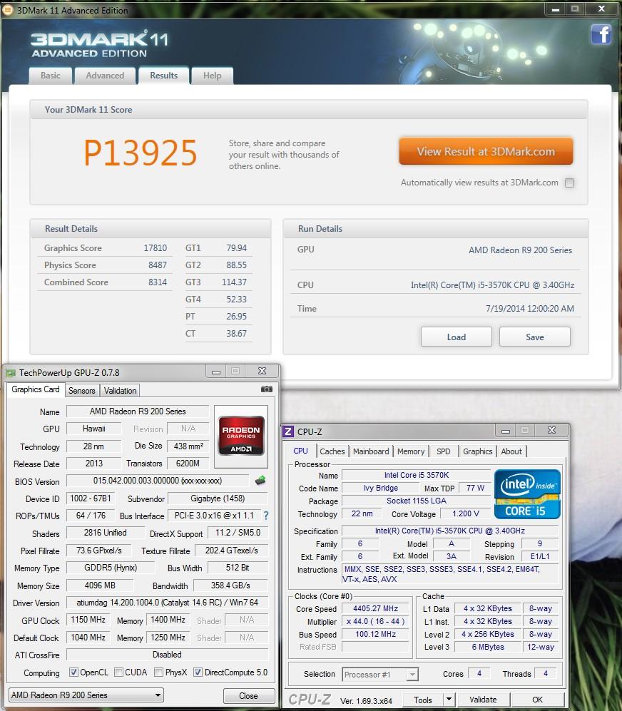Click the BIOS Version field in GPU-Z
Screen dimensions: 622x711
pyautogui.click(x=158, y=481)
